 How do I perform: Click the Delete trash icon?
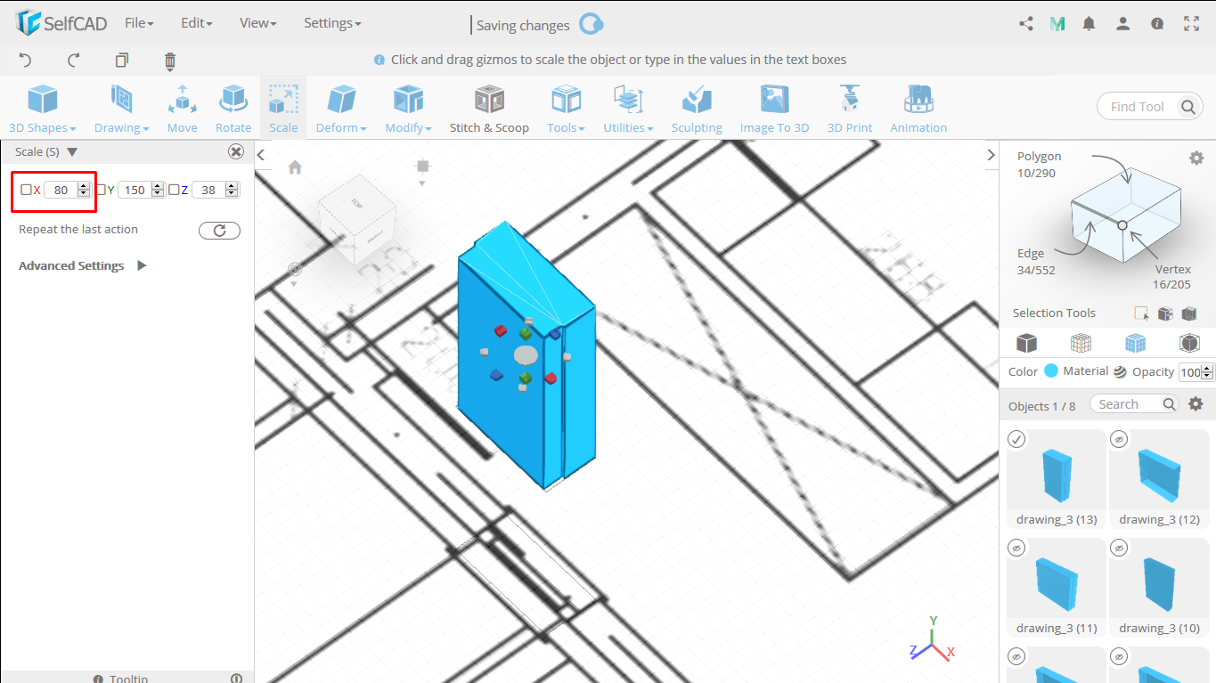point(170,61)
